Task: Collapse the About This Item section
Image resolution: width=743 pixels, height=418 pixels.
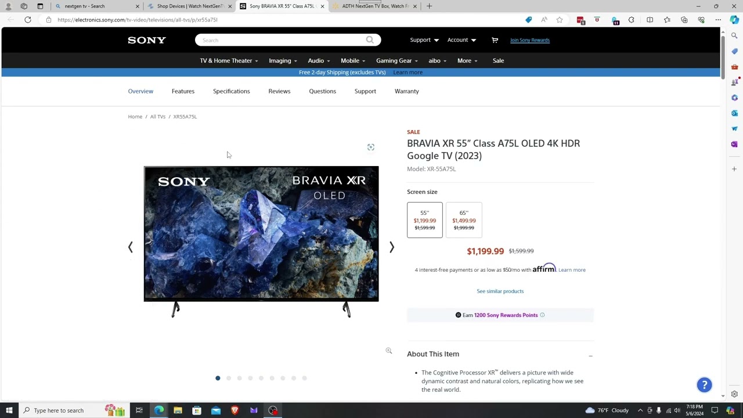Action: 590,355
